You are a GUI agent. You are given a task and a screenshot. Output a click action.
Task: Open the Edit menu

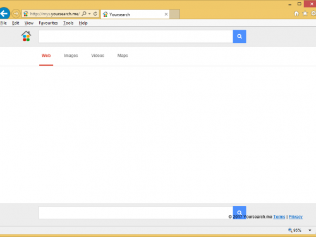tap(16, 23)
